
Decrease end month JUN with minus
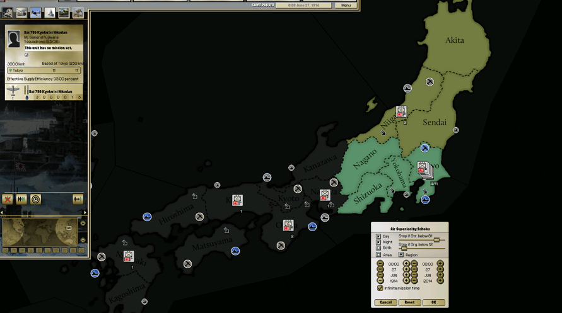(414, 275)
